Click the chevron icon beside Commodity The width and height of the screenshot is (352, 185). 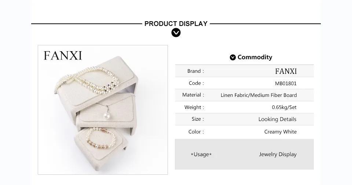coord(232,57)
